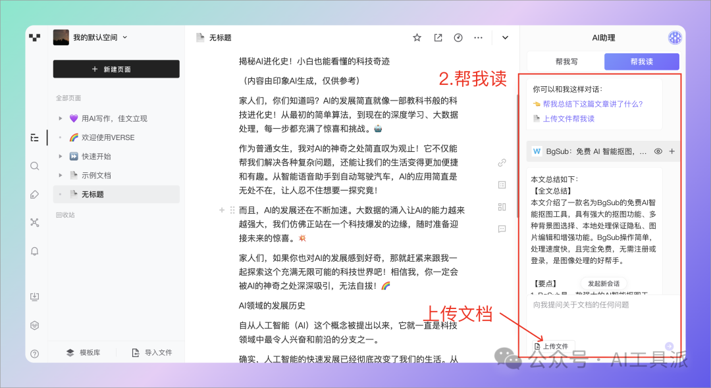Click the 新建页面 button
Image resolution: width=711 pixels, height=388 pixels.
click(x=117, y=69)
